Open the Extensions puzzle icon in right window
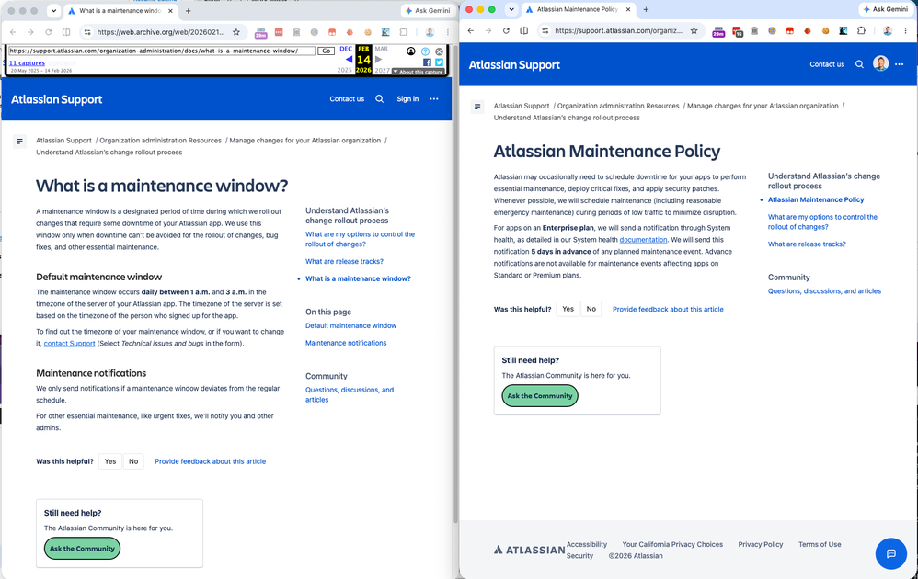The height and width of the screenshot is (579, 918). coord(861,31)
